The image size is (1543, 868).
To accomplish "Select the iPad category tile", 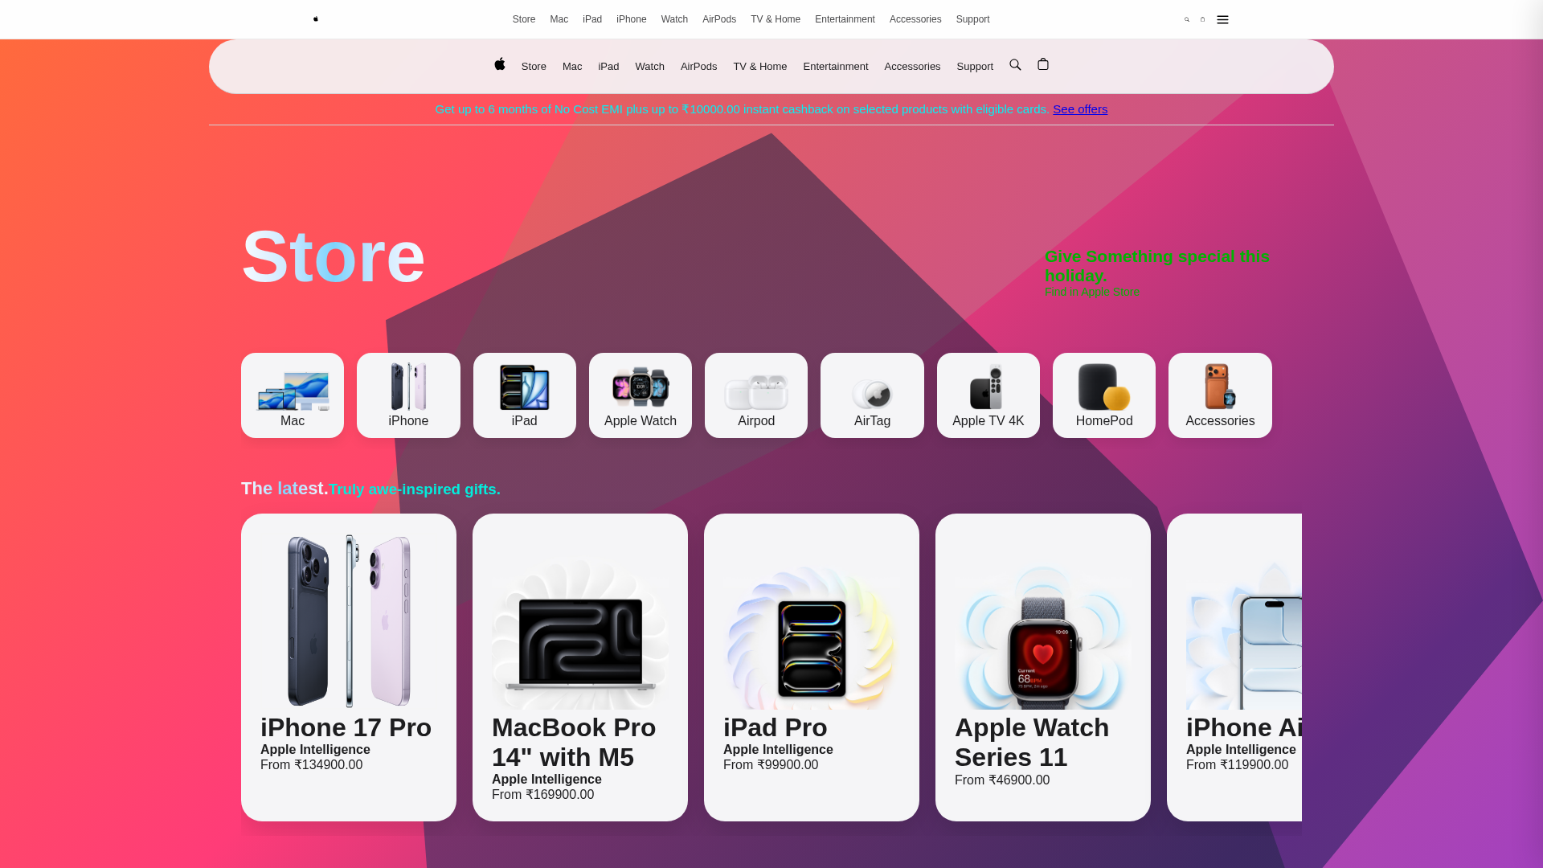I will coord(525,395).
